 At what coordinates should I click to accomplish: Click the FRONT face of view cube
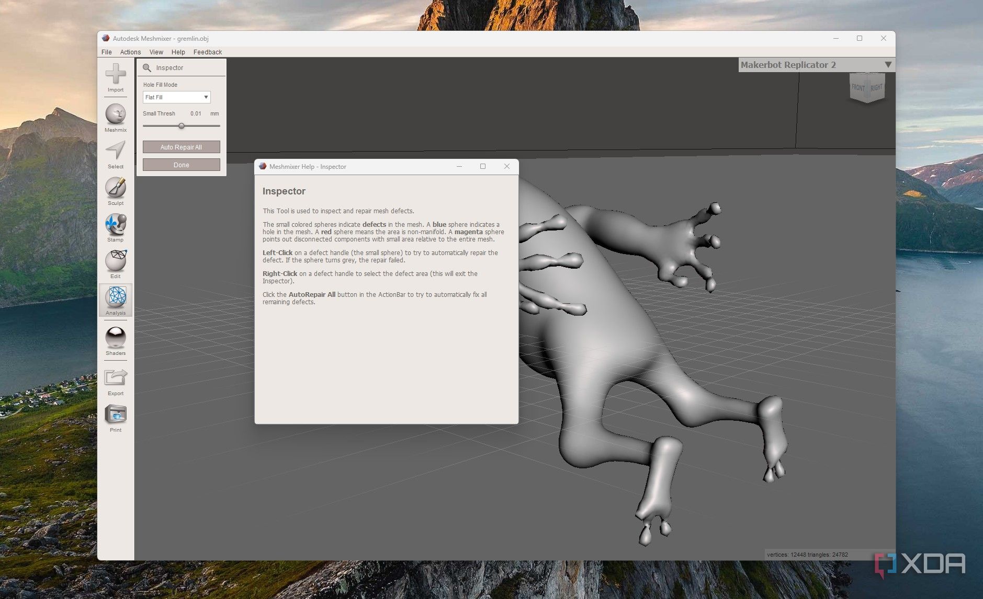click(858, 87)
